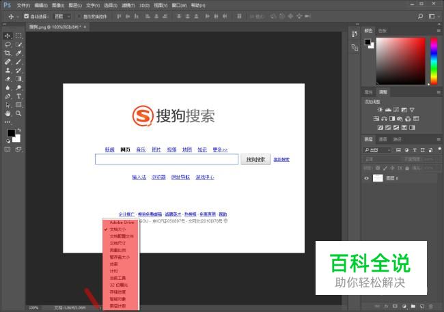Click the 搜狗搜索 button in canvas
Viewport: 444px width, 312px height.
[x=255, y=159]
